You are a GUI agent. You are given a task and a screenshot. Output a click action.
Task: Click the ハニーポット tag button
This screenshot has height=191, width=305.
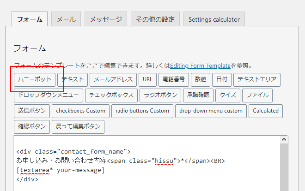(35, 79)
